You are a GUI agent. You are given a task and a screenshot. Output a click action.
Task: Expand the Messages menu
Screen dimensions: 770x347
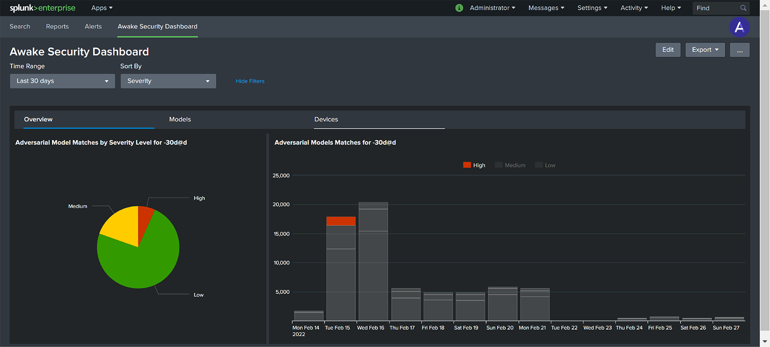[x=546, y=8]
